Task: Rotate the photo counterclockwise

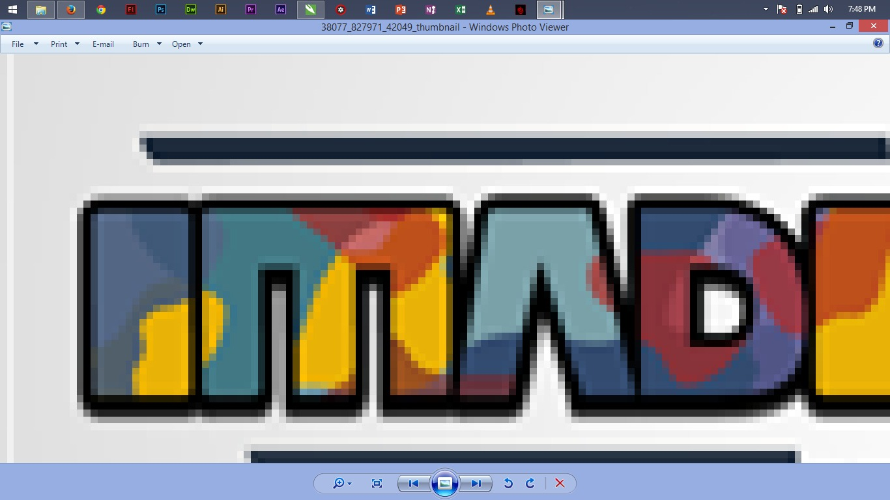Action: [x=508, y=483]
